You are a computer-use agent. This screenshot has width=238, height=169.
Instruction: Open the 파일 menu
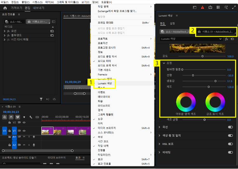click(x=4, y=2)
